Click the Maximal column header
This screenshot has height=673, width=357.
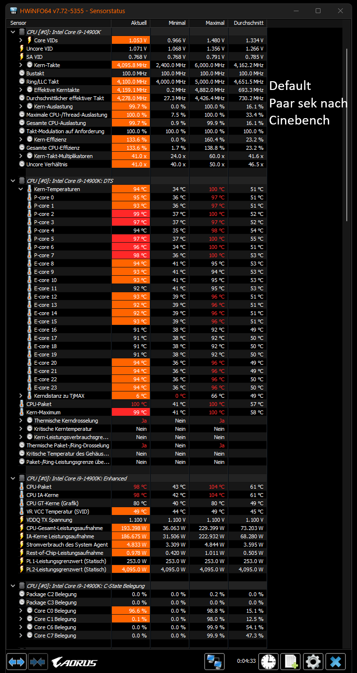coord(208,23)
